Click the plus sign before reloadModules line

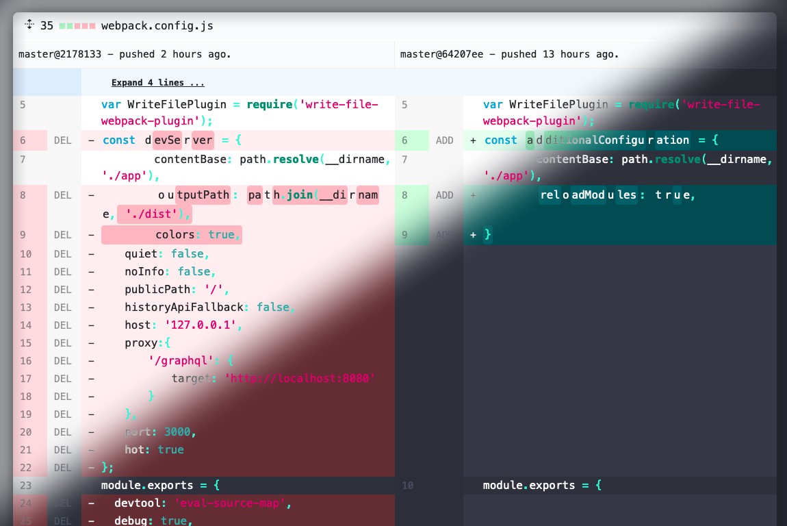coord(473,195)
